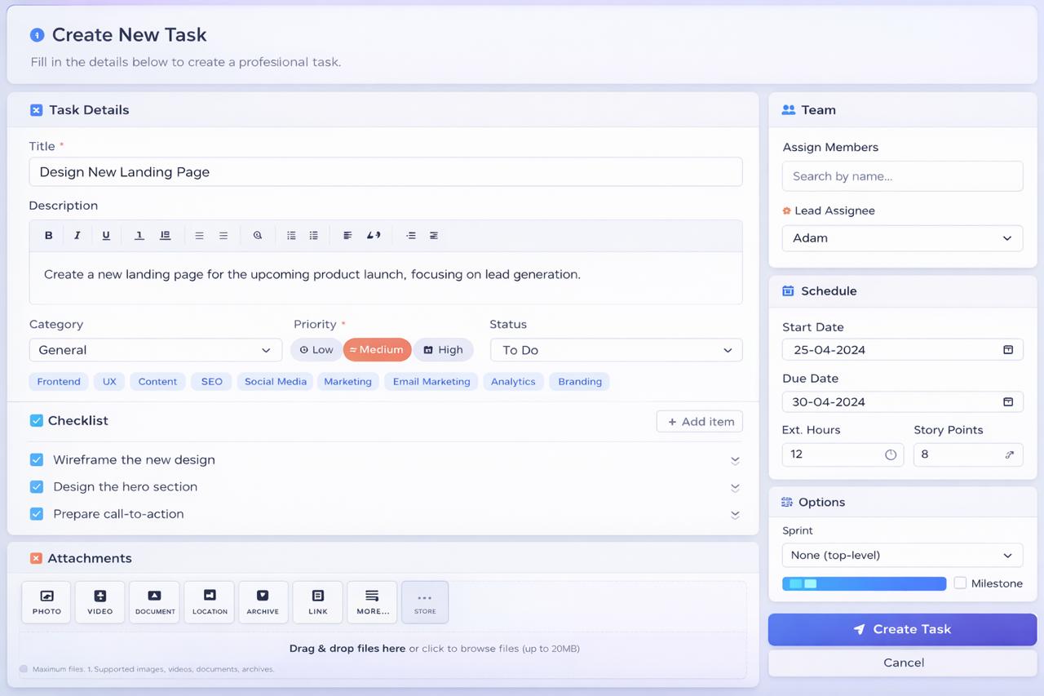Select the Social Media tag
The width and height of the screenshot is (1044, 696).
[276, 381]
